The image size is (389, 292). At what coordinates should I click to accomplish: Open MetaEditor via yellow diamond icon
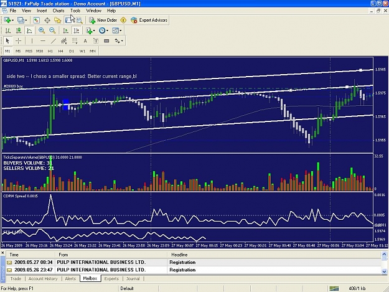(x=123, y=20)
